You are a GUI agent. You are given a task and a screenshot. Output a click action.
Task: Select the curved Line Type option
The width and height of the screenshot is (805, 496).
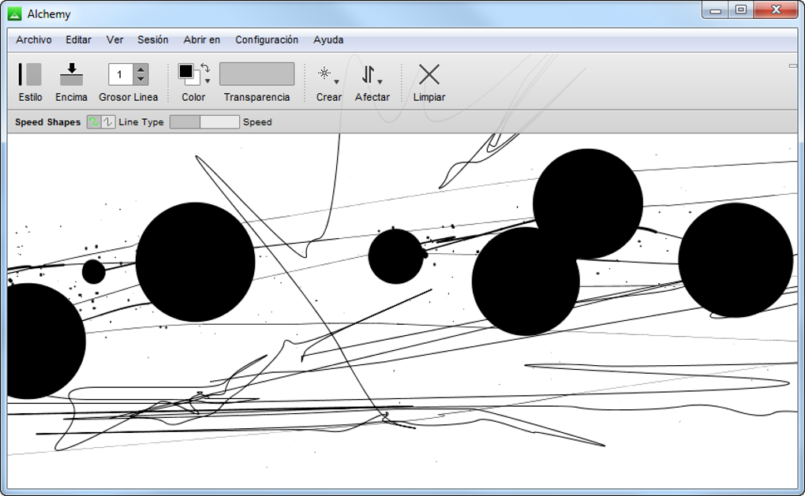coord(93,122)
